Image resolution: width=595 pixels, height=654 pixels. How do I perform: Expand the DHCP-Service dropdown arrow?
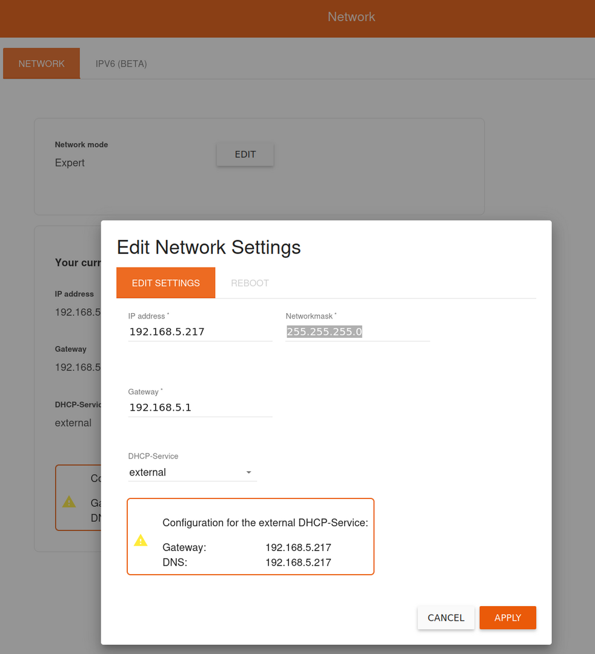click(x=248, y=472)
